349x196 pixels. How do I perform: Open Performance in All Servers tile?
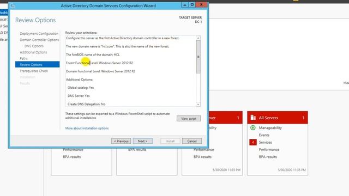pyautogui.click(x=269, y=150)
